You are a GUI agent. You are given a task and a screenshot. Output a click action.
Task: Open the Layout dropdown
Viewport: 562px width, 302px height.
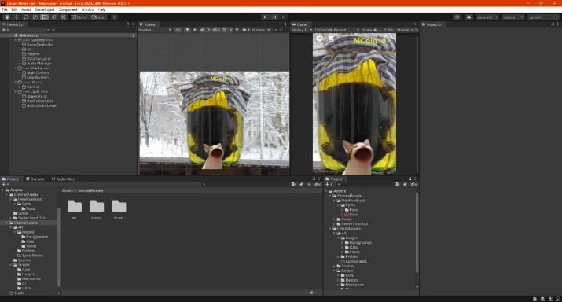pyautogui.click(x=543, y=17)
